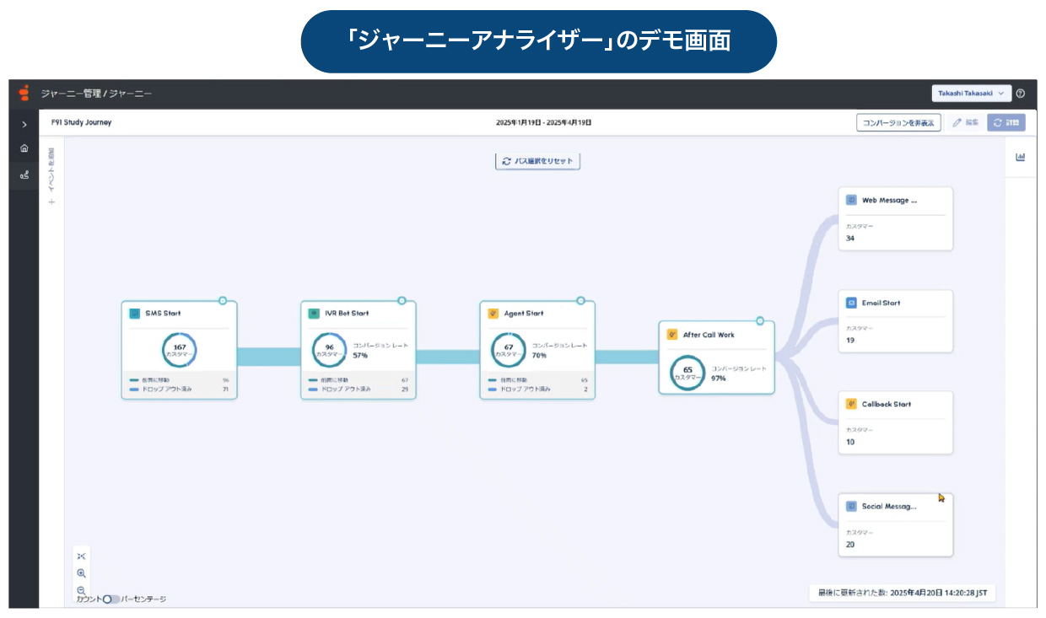
Task: Click the customer count 19 in Email Start card
Action: coord(850,341)
